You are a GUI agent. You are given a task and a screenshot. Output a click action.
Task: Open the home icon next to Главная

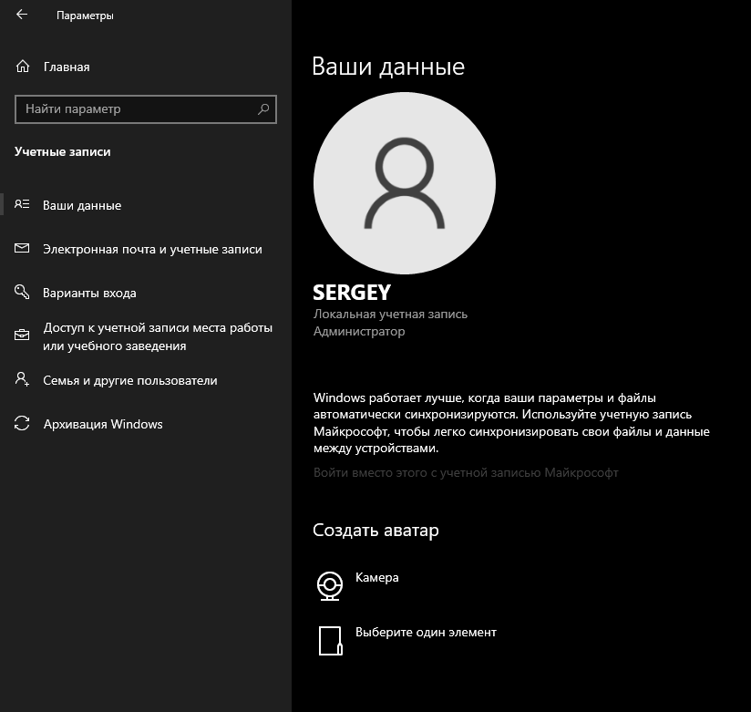pos(23,67)
